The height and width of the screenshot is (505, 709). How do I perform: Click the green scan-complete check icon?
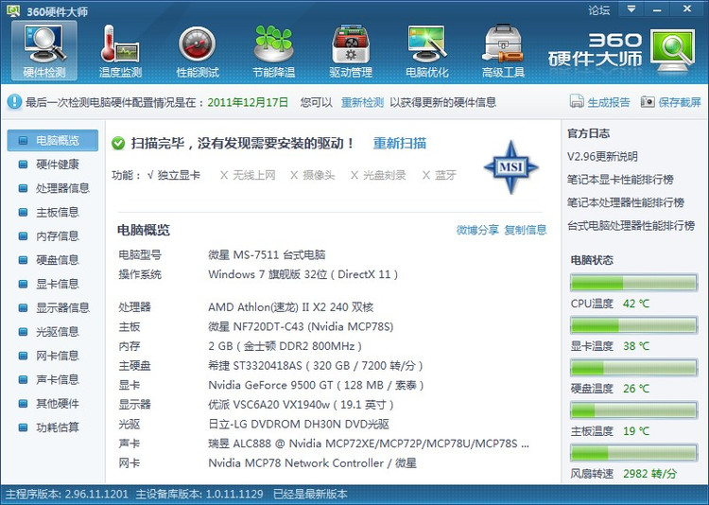pos(118,144)
